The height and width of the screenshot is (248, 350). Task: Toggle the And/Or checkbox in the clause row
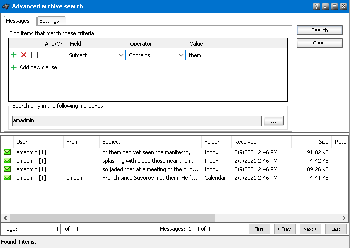pos(34,55)
